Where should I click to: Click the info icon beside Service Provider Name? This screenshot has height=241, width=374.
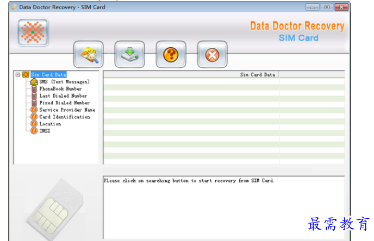pos(34,110)
